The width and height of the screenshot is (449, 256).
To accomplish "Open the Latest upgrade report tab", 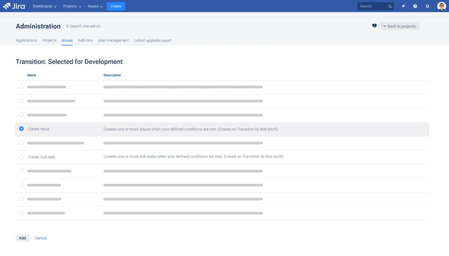I will (x=153, y=40).
